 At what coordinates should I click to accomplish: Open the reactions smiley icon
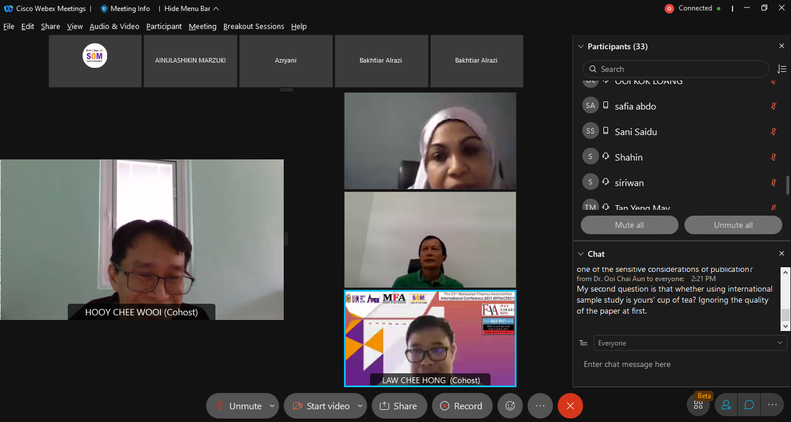click(x=510, y=406)
